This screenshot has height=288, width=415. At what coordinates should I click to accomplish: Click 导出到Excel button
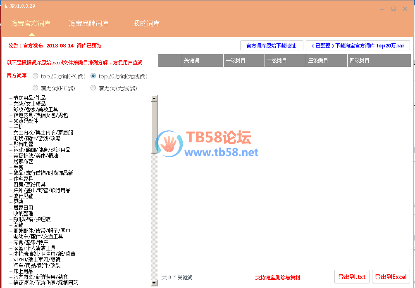tap(391, 276)
